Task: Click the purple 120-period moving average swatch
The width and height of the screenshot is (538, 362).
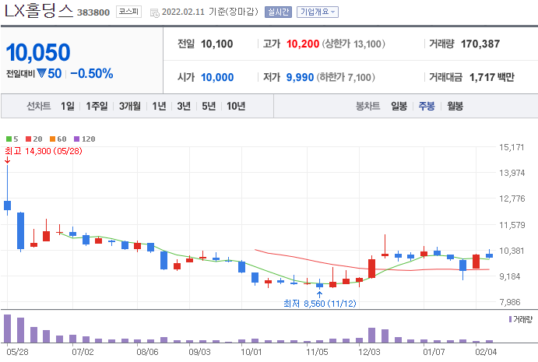Action: pyautogui.click(x=77, y=139)
